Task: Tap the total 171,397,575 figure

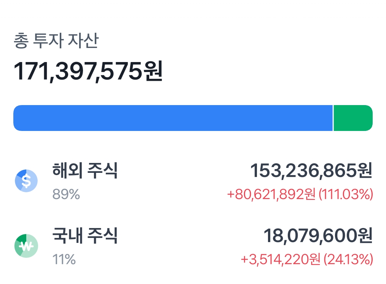Action: [78, 71]
